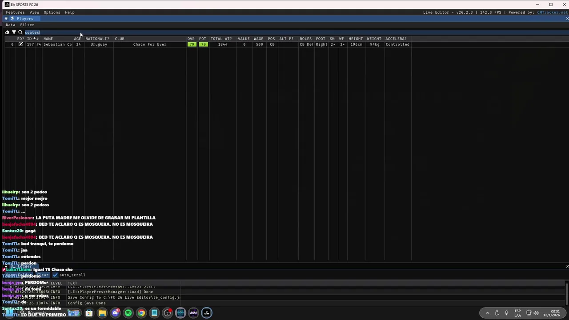
Task: Click the microphone icon in system tray
Action: [x=506, y=313]
